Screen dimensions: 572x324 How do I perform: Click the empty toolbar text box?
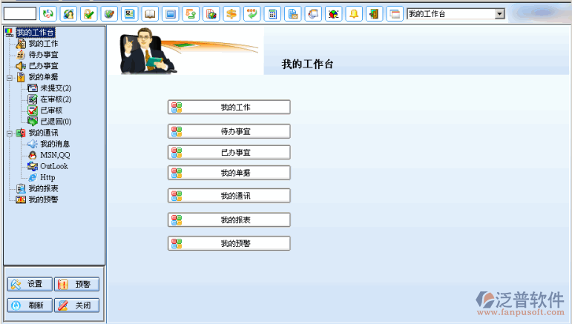(20, 14)
